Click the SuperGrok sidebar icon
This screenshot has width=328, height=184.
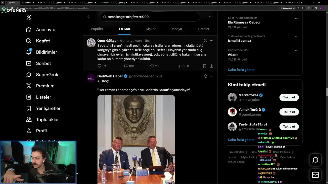coord(29,75)
